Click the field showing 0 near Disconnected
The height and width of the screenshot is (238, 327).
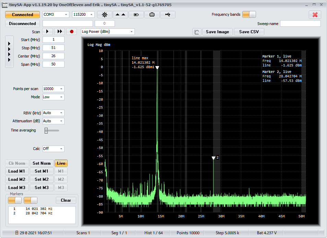(105, 24)
